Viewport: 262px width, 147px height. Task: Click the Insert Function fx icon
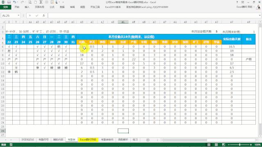click(43, 16)
